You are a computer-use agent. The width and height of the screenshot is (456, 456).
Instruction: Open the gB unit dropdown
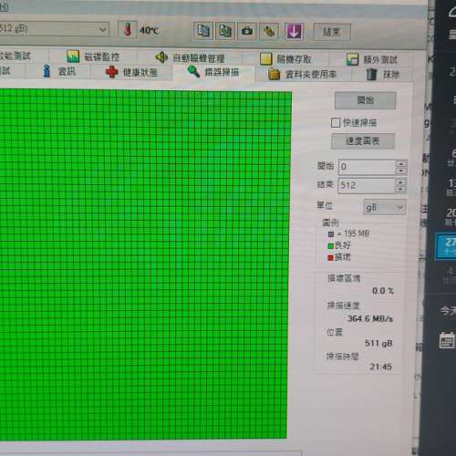coord(385,208)
